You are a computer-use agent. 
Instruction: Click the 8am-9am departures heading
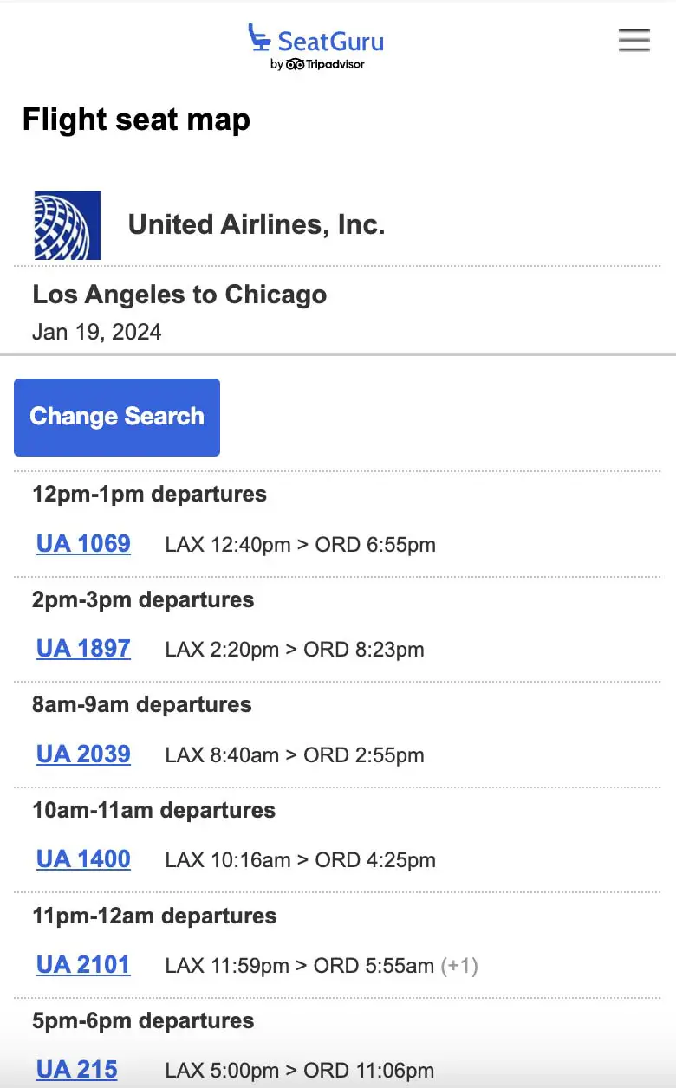tap(142, 705)
